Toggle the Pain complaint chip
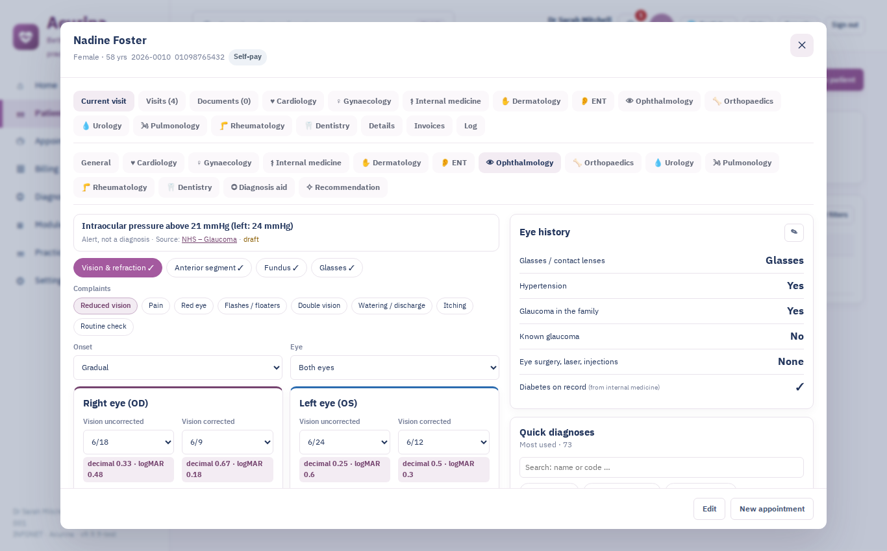This screenshot has width=887, height=551. (x=156, y=306)
